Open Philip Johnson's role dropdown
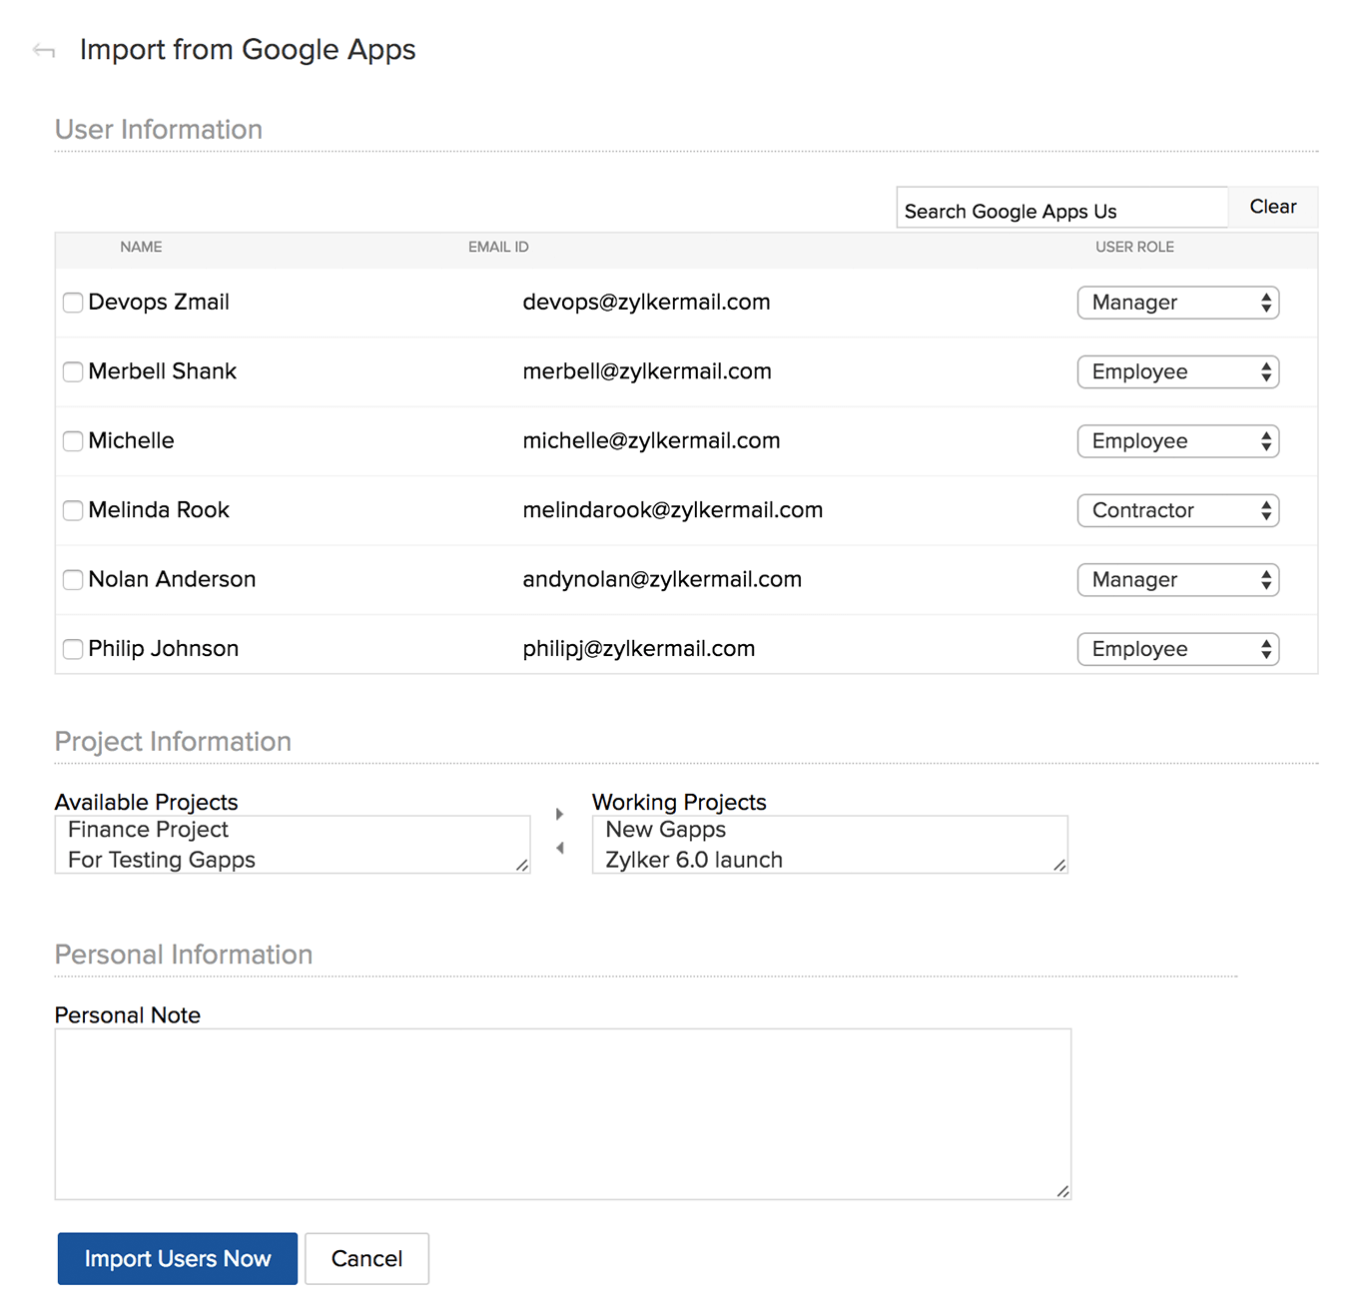This screenshot has height=1314, width=1358. tap(1178, 649)
